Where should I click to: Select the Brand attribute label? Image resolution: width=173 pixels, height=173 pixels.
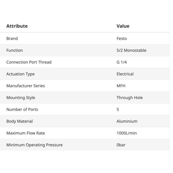click(12, 38)
